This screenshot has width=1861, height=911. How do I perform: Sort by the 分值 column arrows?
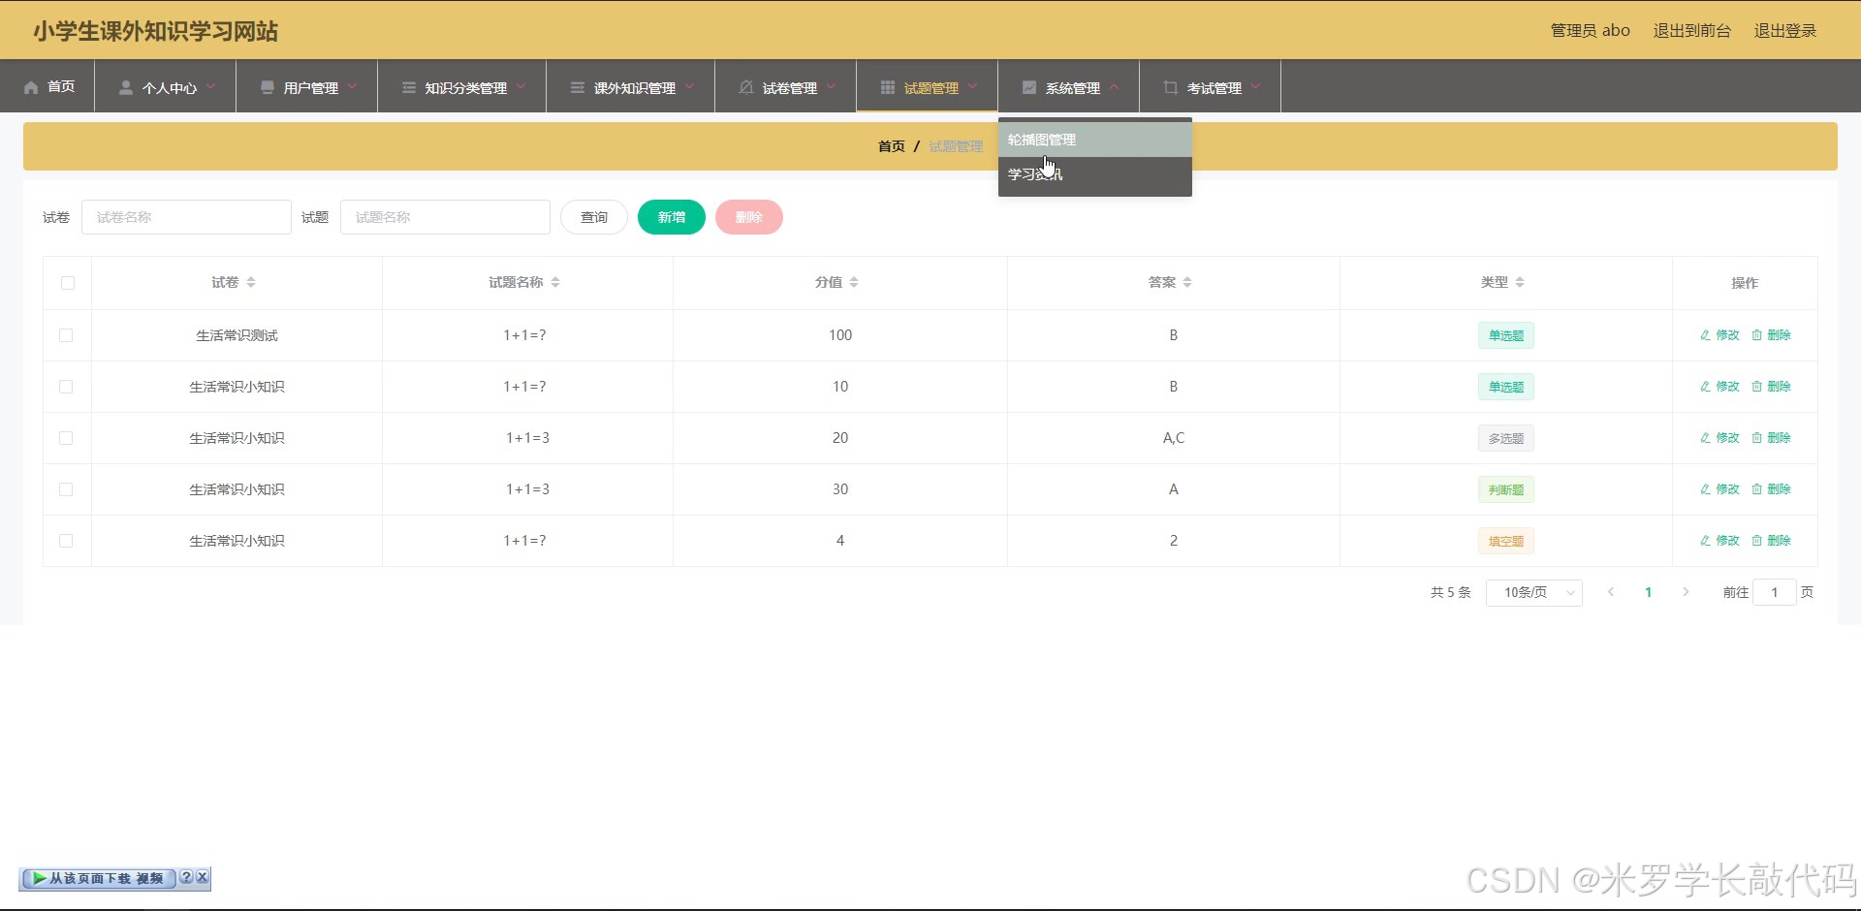click(x=854, y=282)
